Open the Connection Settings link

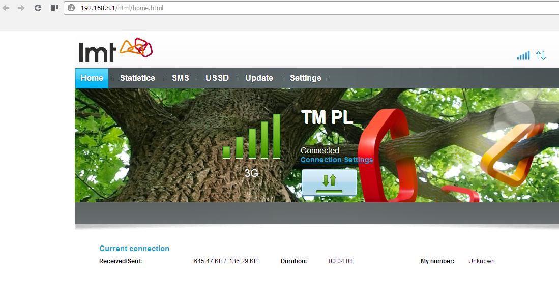[x=336, y=160]
